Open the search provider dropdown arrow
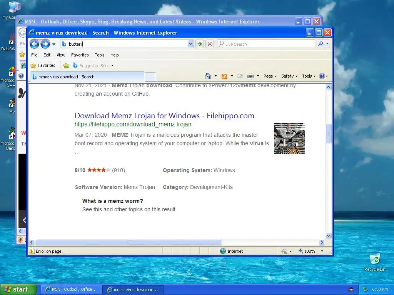 [327, 44]
